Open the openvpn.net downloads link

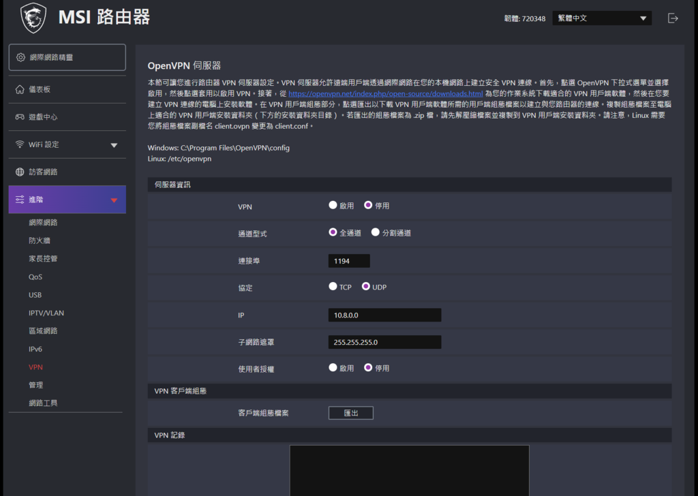[x=386, y=94]
